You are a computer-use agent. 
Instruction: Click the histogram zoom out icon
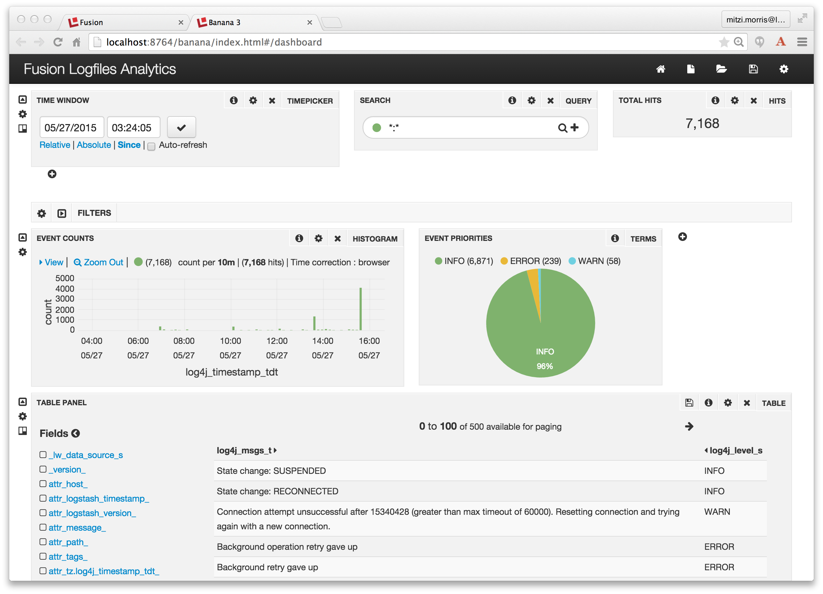tap(77, 262)
